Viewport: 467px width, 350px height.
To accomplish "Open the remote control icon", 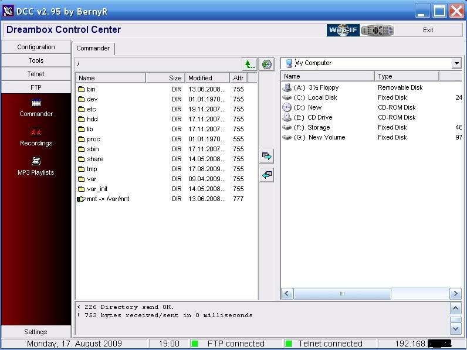I will [x=377, y=30].
